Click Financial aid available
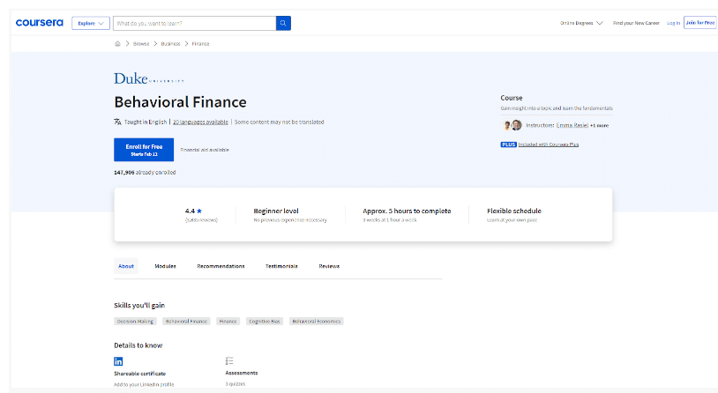 [x=205, y=150]
